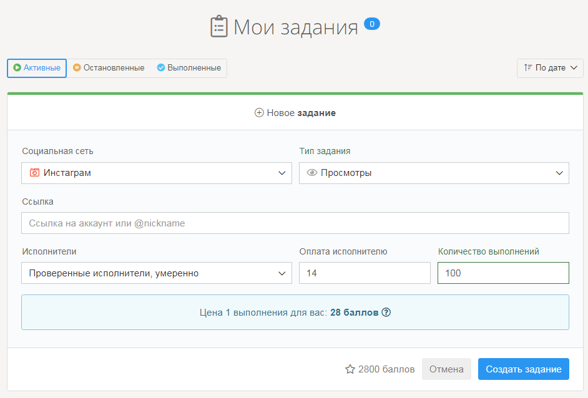
Task: Expand the Социальная сеть dropdown
Action: coord(157,173)
